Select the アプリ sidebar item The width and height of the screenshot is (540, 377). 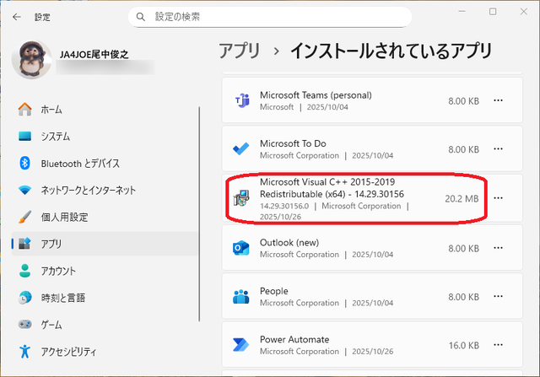pos(105,244)
